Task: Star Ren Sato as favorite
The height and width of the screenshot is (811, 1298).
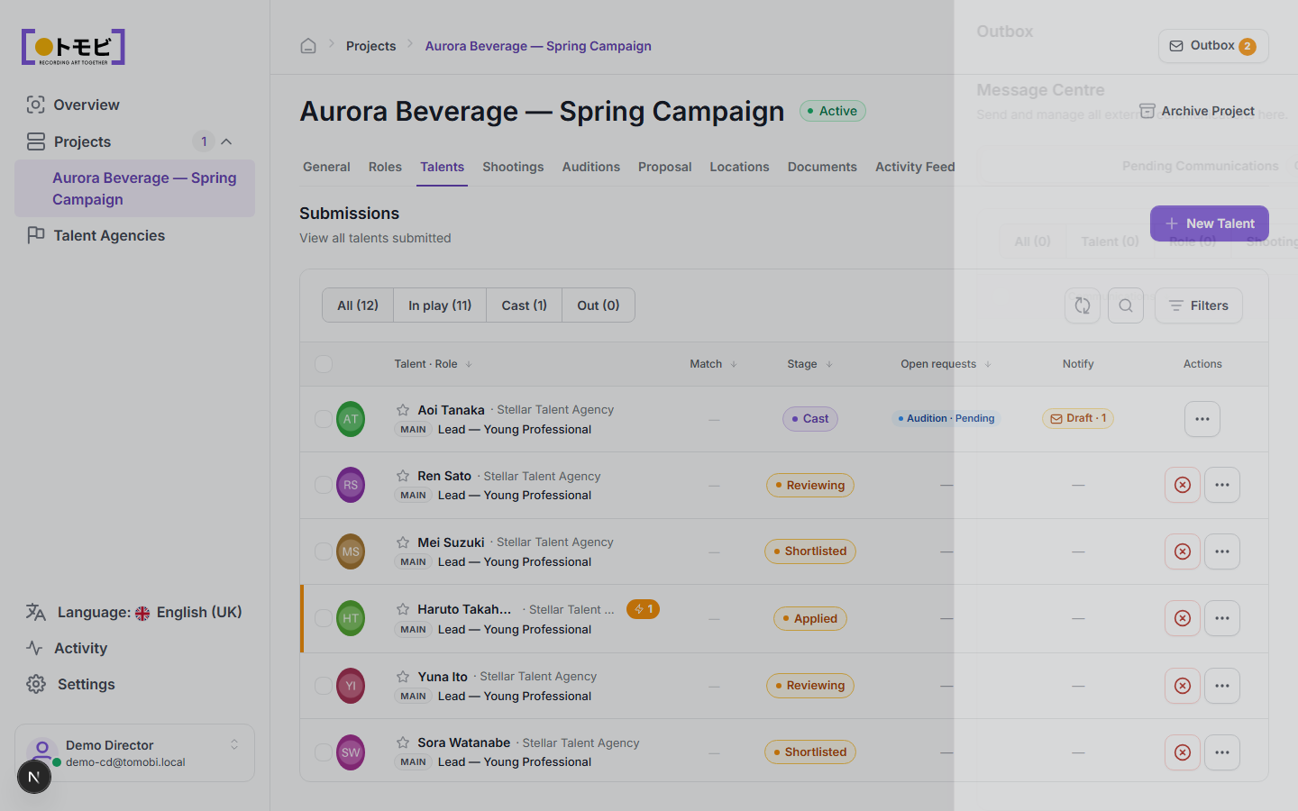Action: coord(403,476)
